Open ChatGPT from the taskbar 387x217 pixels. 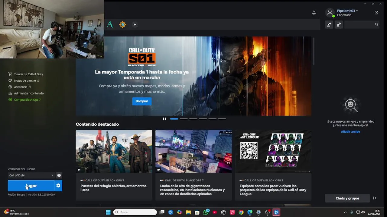point(223,212)
